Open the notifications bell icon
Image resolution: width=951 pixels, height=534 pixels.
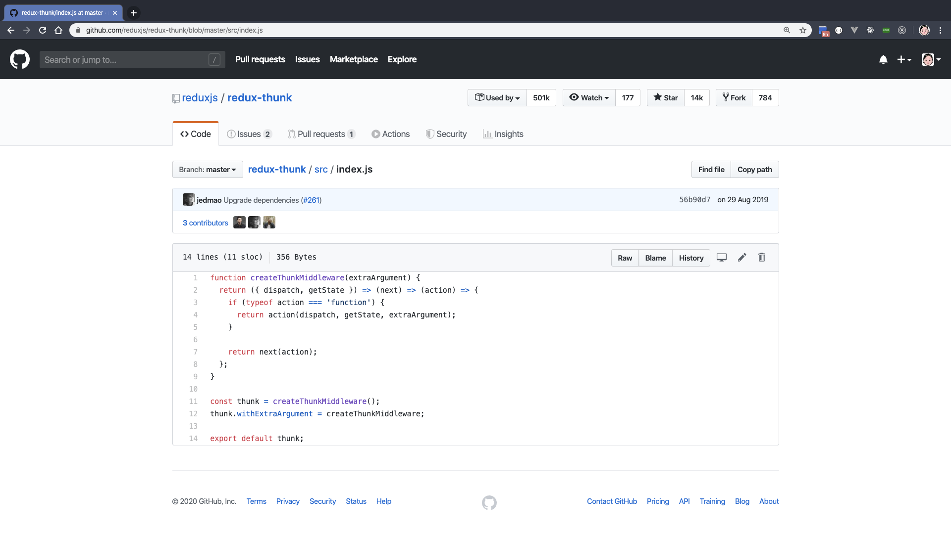(x=883, y=60)
